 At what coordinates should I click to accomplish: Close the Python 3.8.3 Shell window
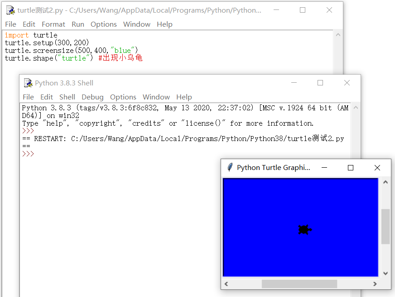click(x=347, y=82)
